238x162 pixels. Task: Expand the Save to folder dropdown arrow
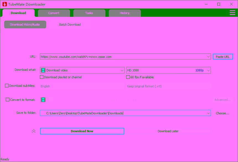point(208,113)
